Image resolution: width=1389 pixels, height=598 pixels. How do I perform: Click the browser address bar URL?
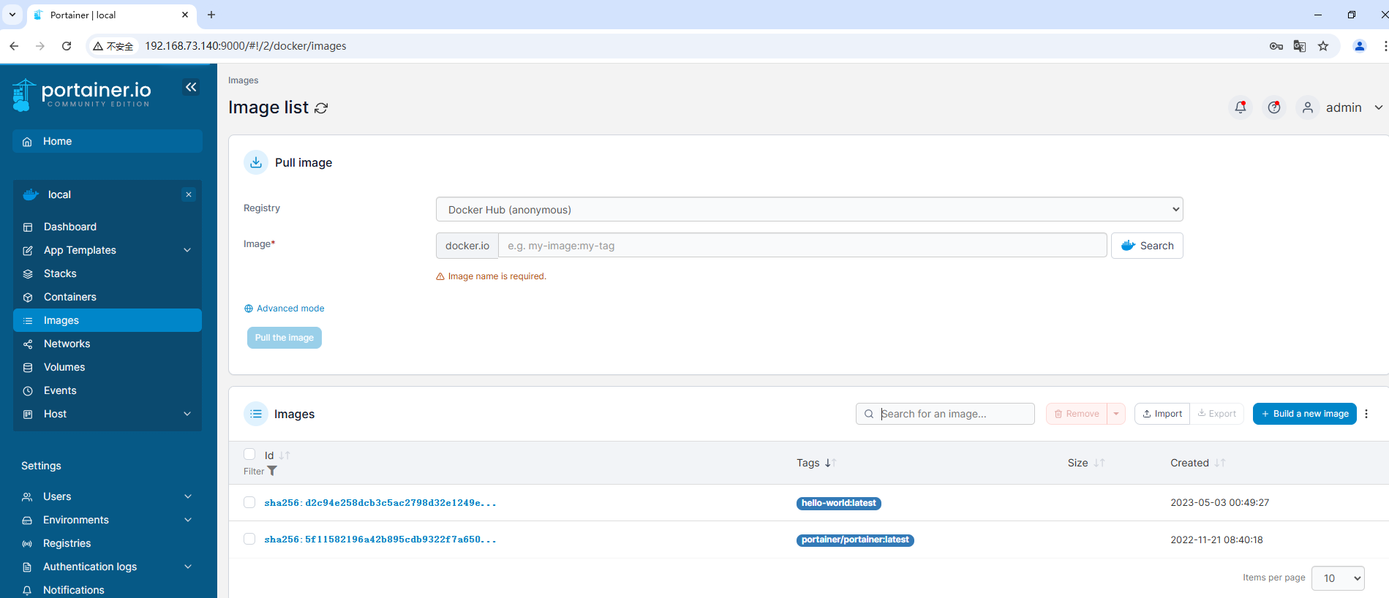click(246, 46)
